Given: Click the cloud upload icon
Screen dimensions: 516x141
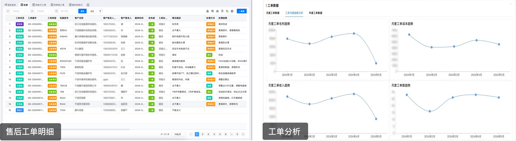Looking at the screenshot, I should point(217,11).
